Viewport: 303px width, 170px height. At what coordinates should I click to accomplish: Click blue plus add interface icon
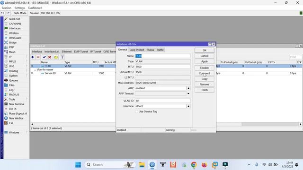pyautogui.click(x=33, y=57)
